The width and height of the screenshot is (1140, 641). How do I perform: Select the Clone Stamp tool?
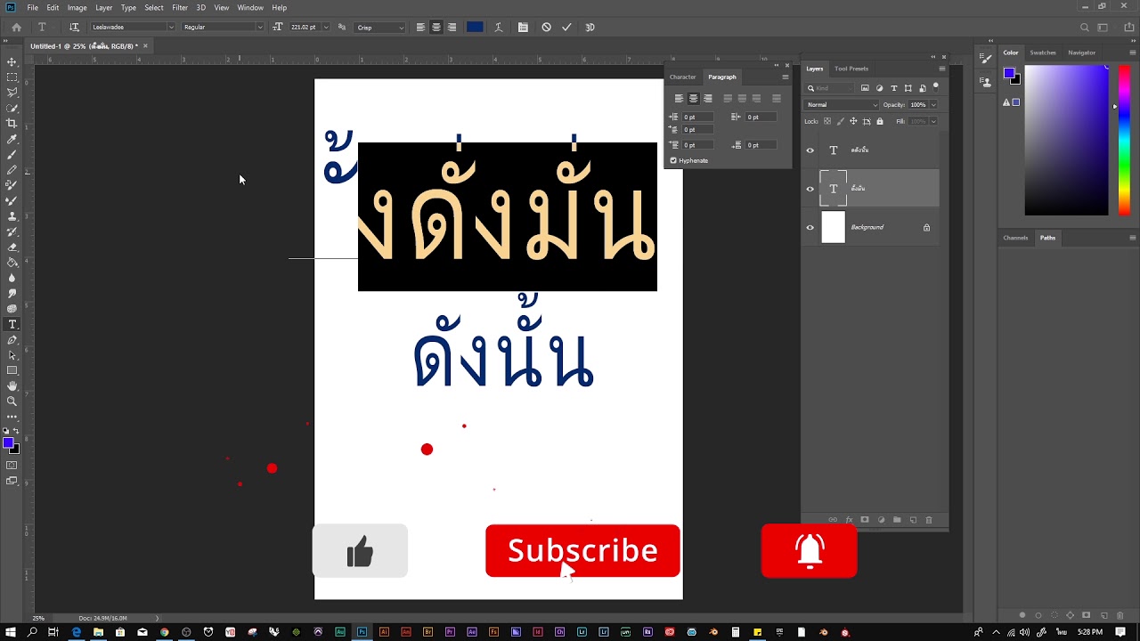12,216
